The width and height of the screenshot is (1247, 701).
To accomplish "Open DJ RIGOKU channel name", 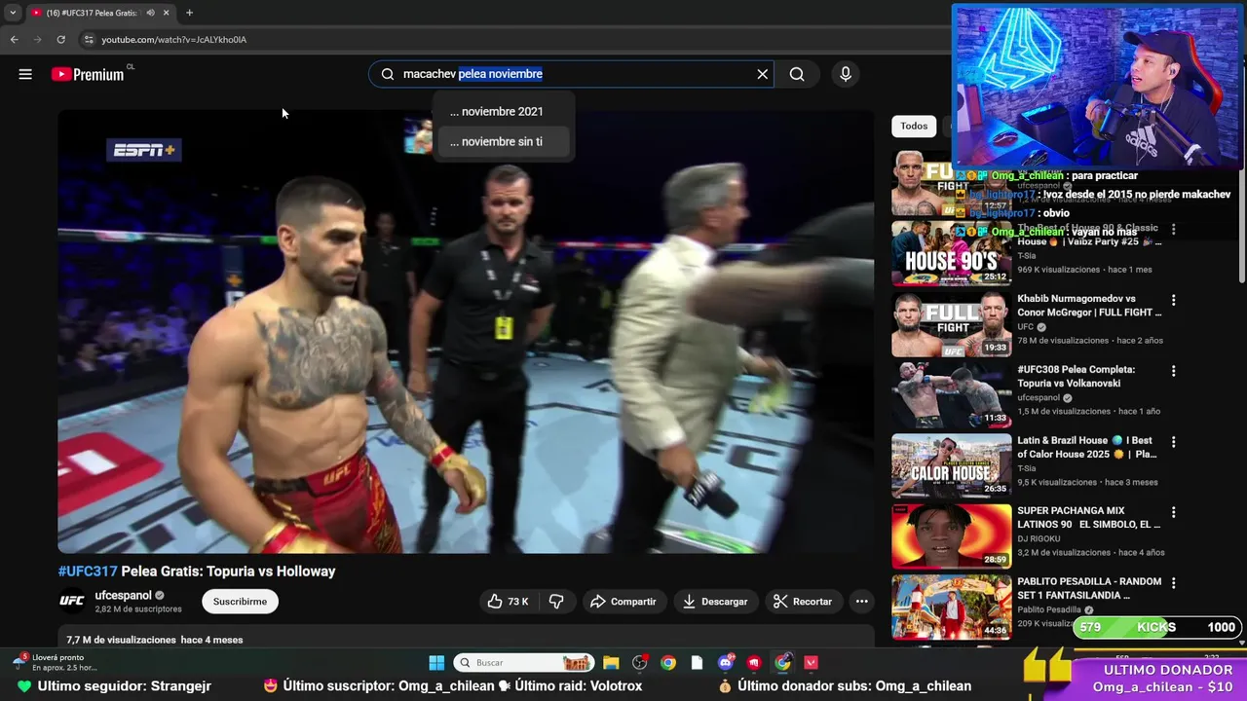I will (1039, 538).
